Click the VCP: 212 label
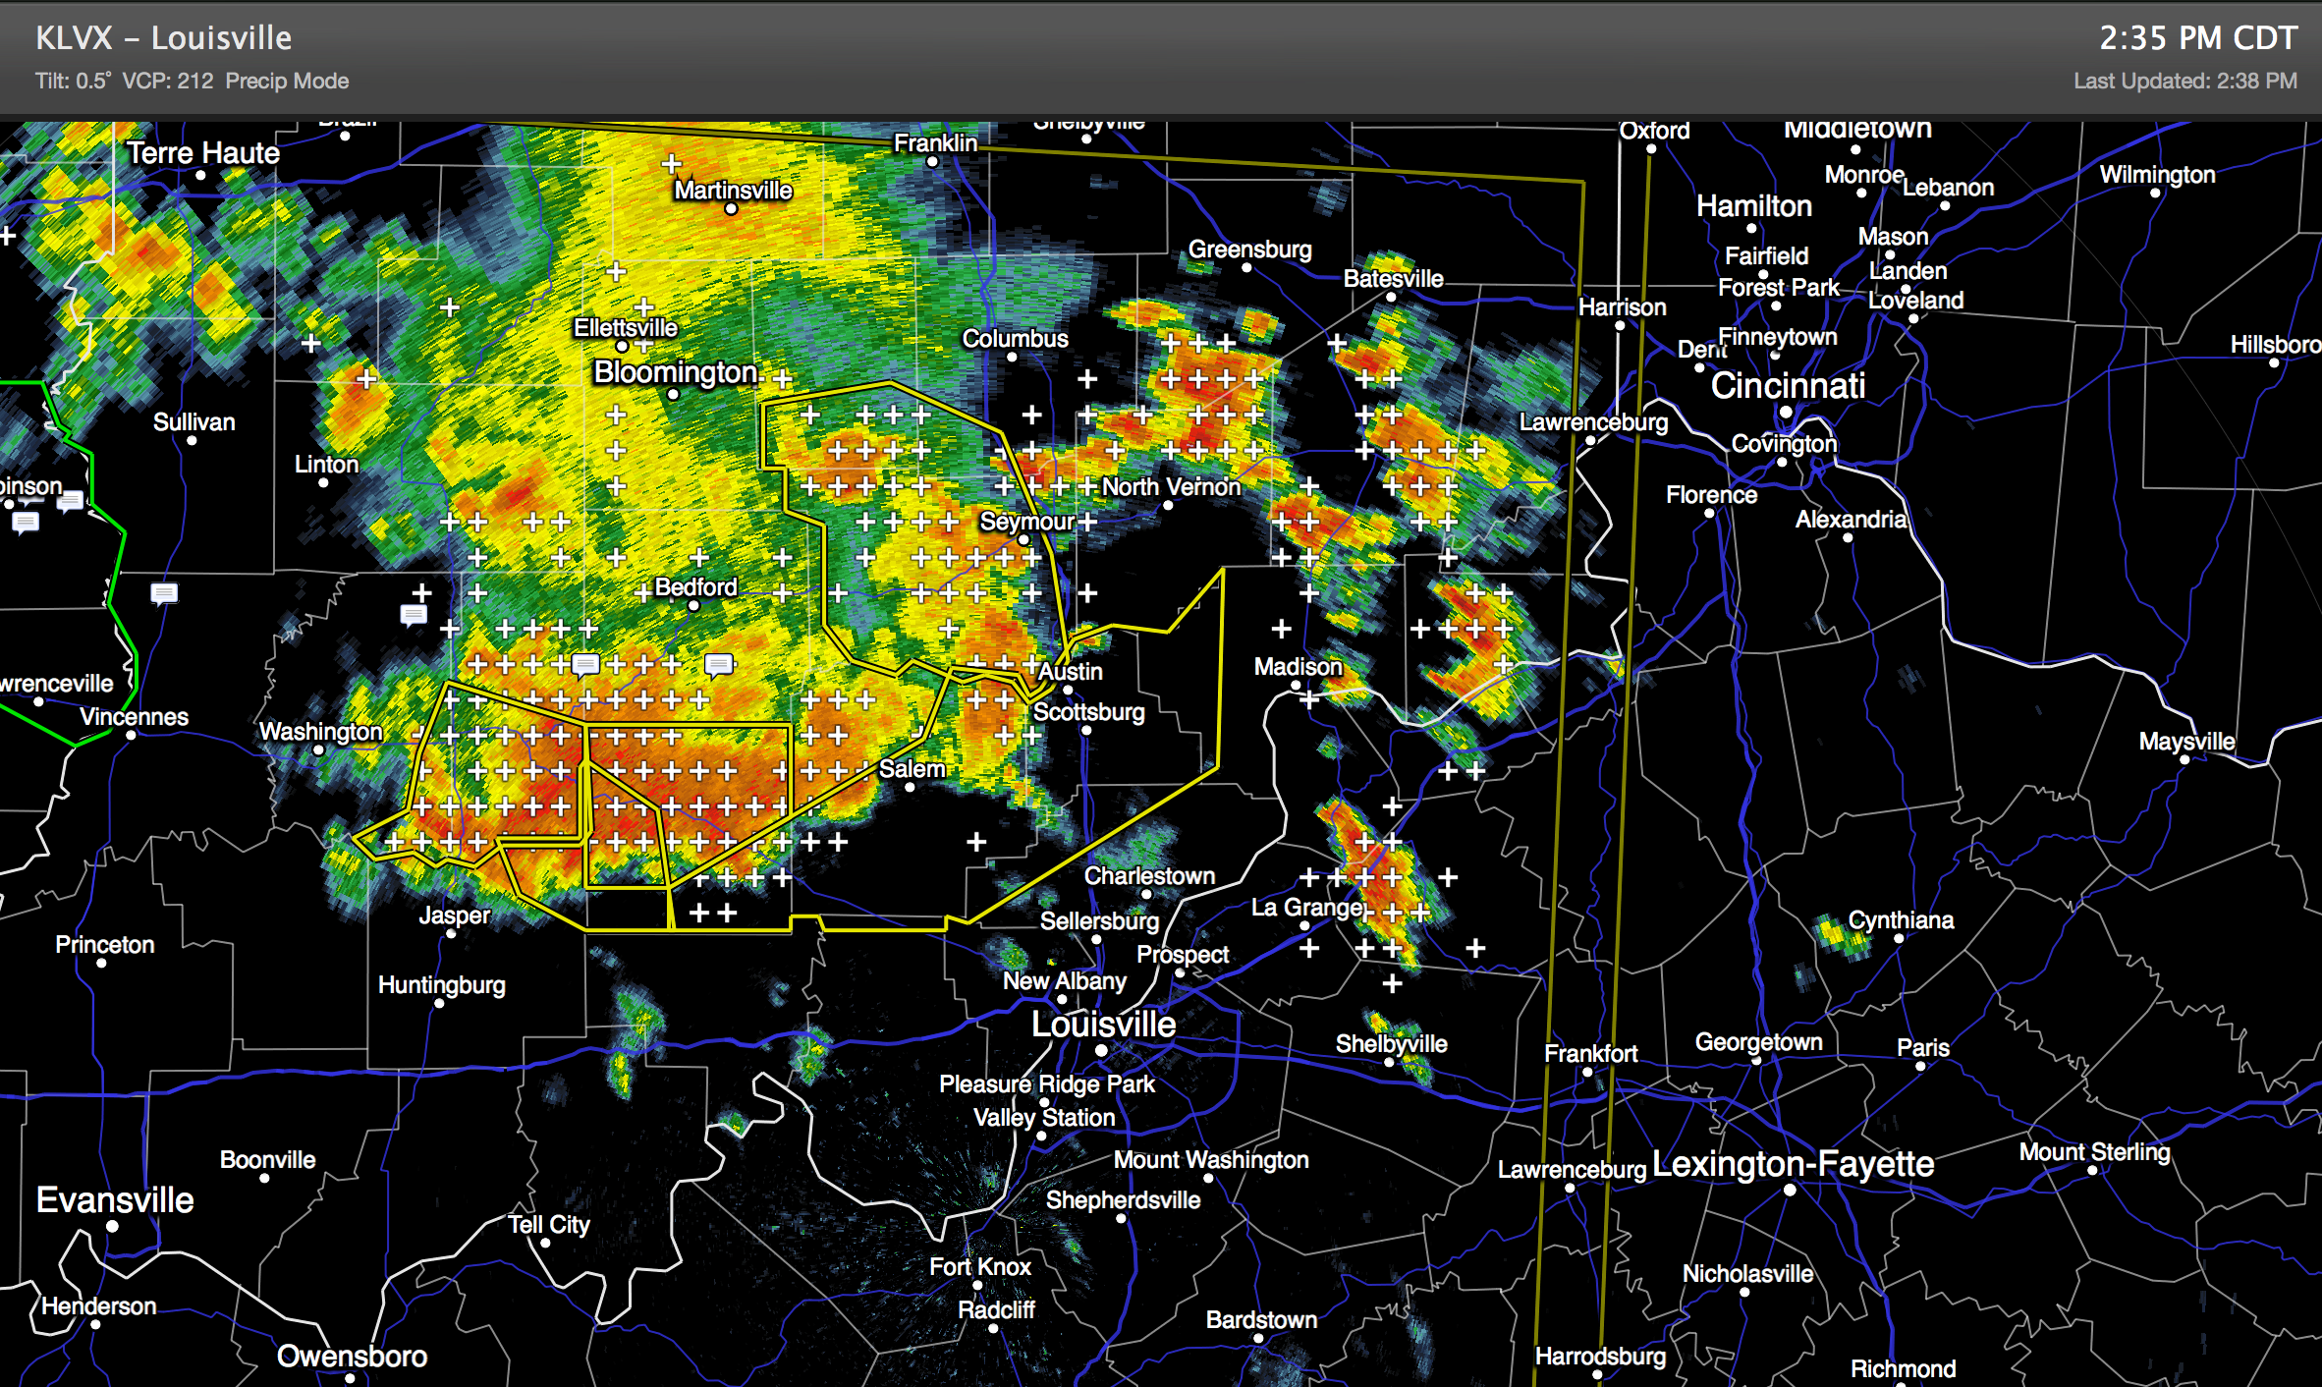Viewport: 2322px width, 1387px height. (167, 81)
